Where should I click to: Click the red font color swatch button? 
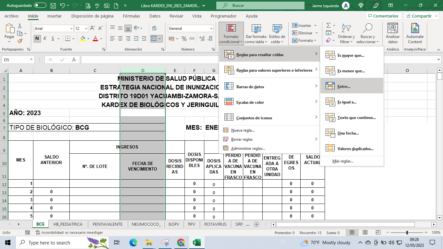tap(95, 39)
